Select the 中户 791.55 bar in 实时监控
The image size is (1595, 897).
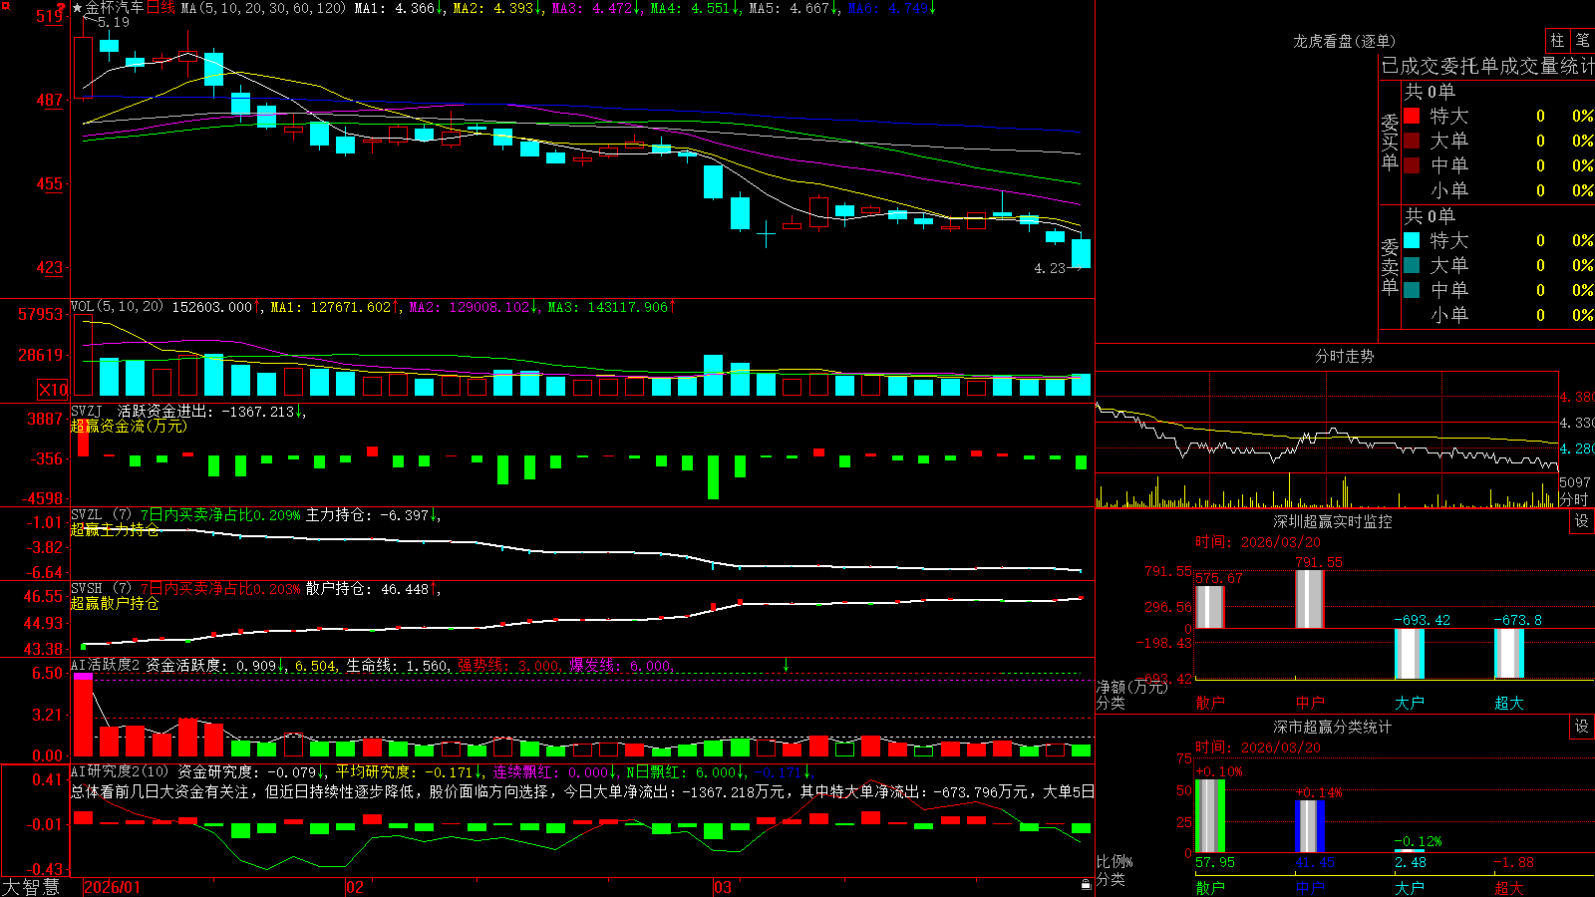[1309, 598]
